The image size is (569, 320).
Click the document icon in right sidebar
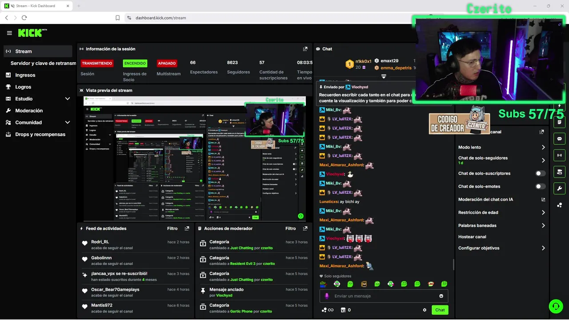(559, 122)
